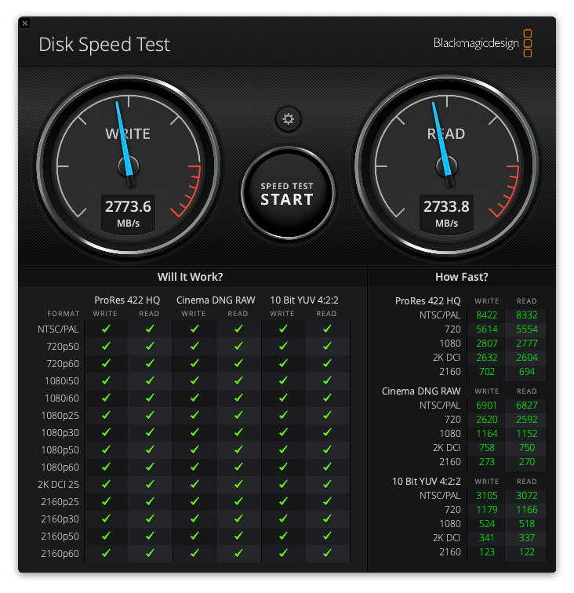
Task: Click 2160p25 Cinema DNG RAW write checkmark
Action: [194, 501]
